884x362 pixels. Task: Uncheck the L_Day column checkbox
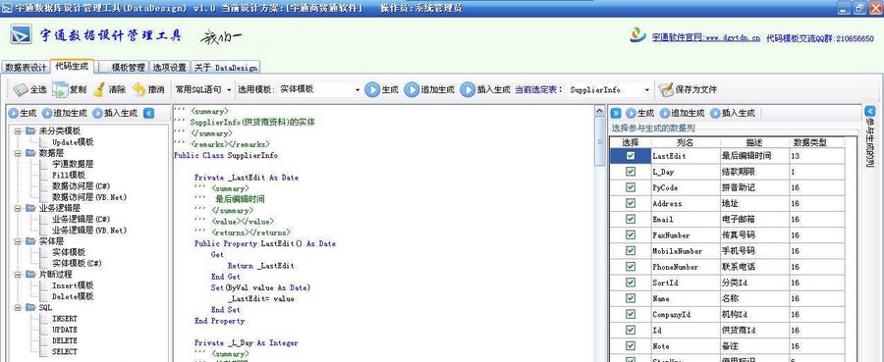pos(631,172)
